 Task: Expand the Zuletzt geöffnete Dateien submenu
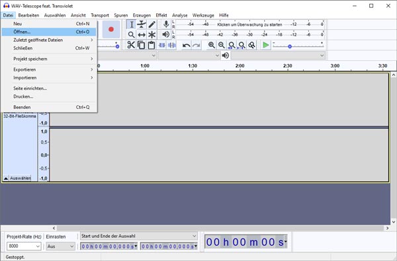pyautogui.click(x=49, y=40)
